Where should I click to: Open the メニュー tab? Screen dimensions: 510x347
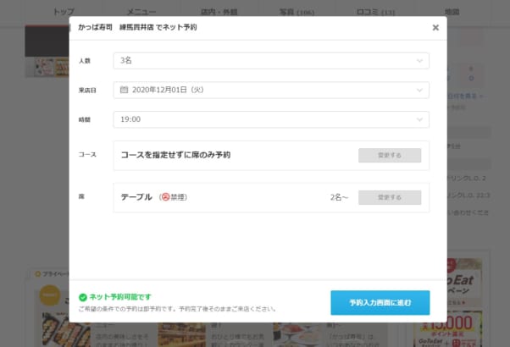141,12
